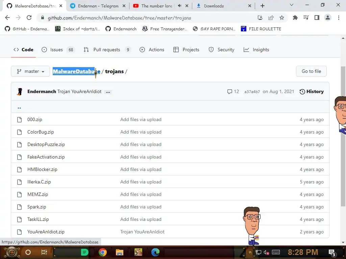Open the Extensions puzzle icon
Viewport: 346px width, 259px height.
(295, 18)
